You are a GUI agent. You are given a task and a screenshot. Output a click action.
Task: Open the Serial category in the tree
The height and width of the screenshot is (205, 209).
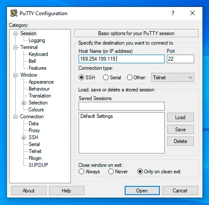pos(34,144)
